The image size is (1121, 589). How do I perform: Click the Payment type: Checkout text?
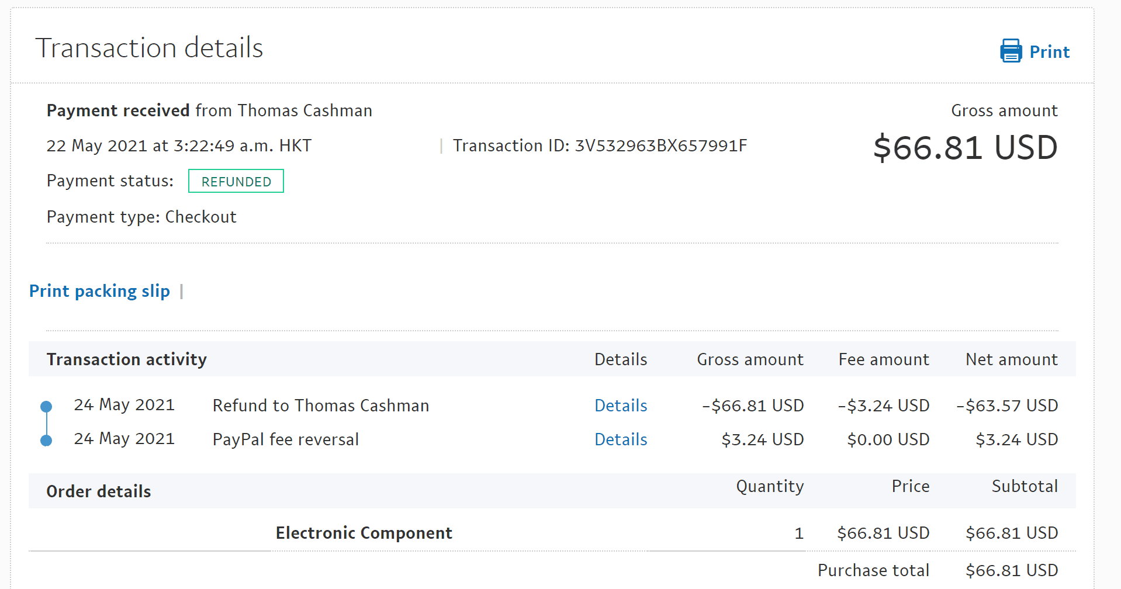[141, 217]
